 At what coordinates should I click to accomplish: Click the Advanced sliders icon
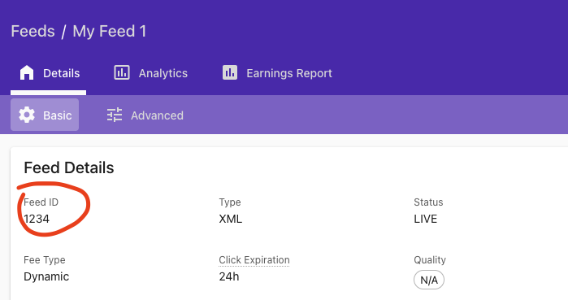(x=115, y=115)
